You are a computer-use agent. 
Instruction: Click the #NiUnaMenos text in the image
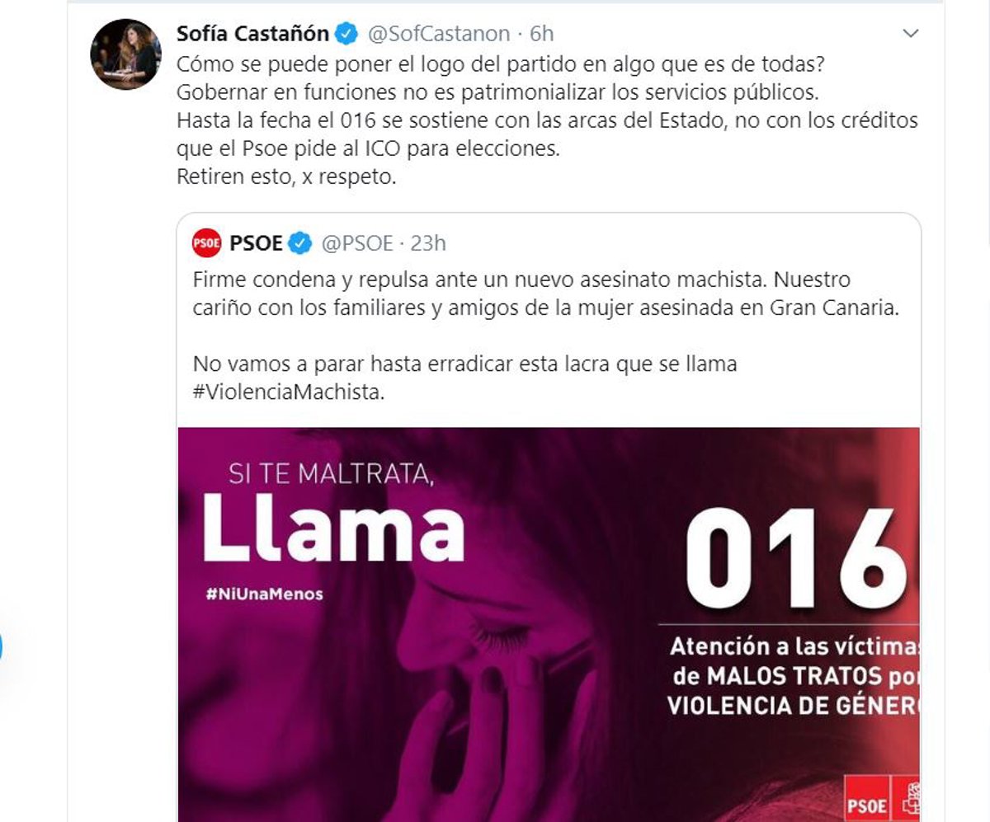tap(264, 594)
